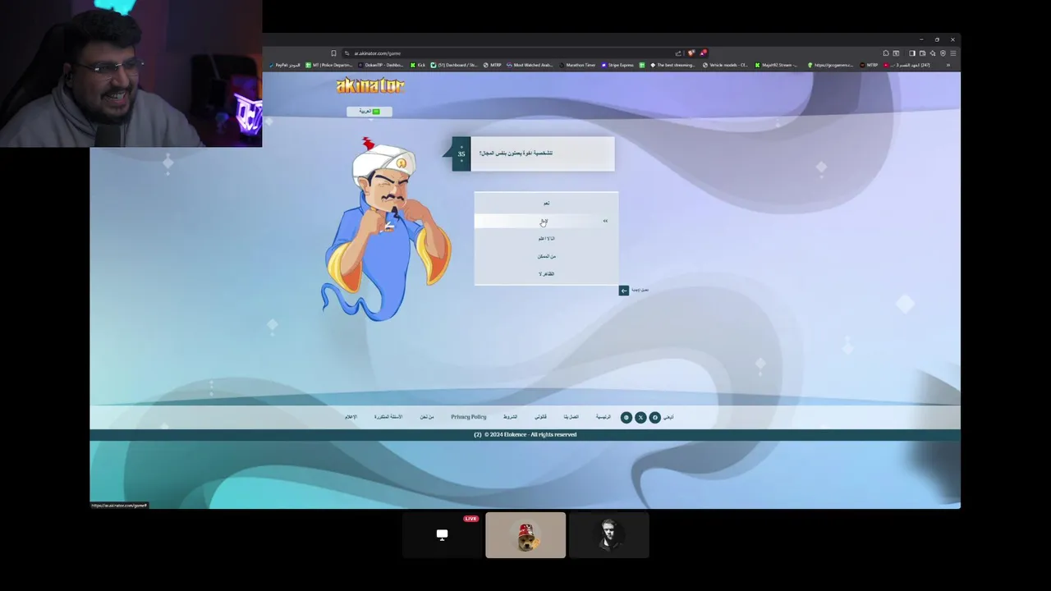
Task: Open the browser hamburger menu
Action: (952, 53)
